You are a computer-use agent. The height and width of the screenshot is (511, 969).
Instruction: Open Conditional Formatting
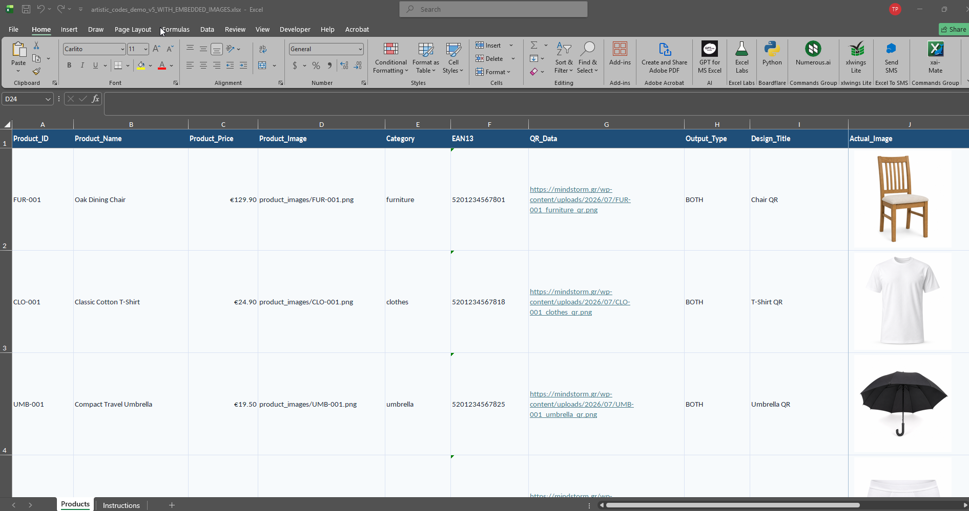point(390,58)
